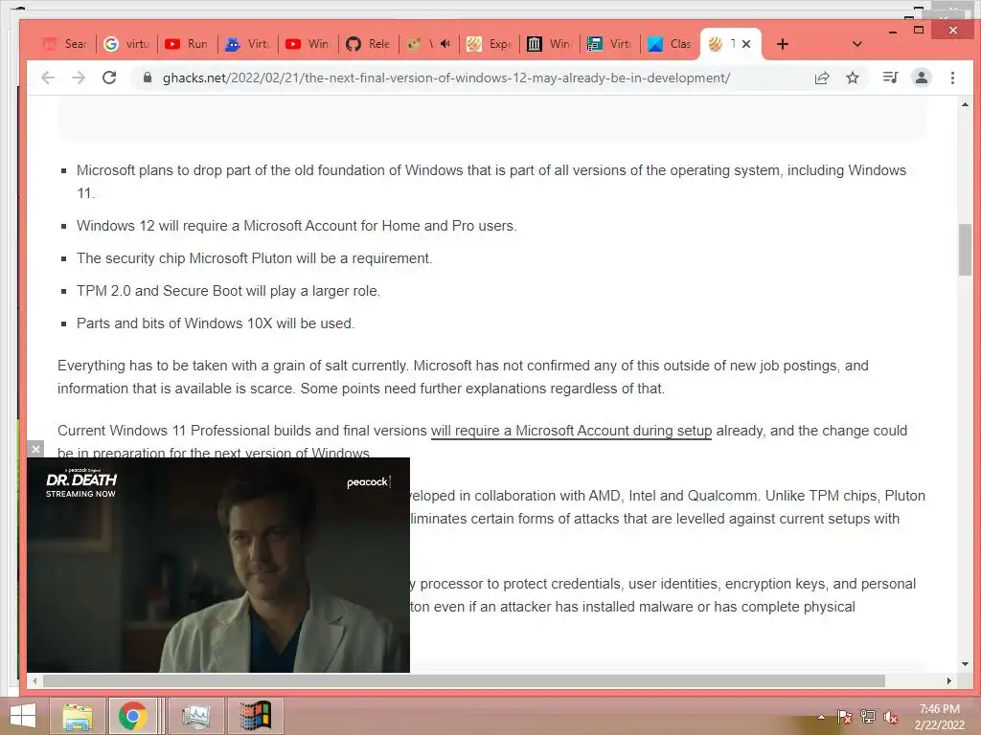Show hidden tray icons arrow

point(821,718)
